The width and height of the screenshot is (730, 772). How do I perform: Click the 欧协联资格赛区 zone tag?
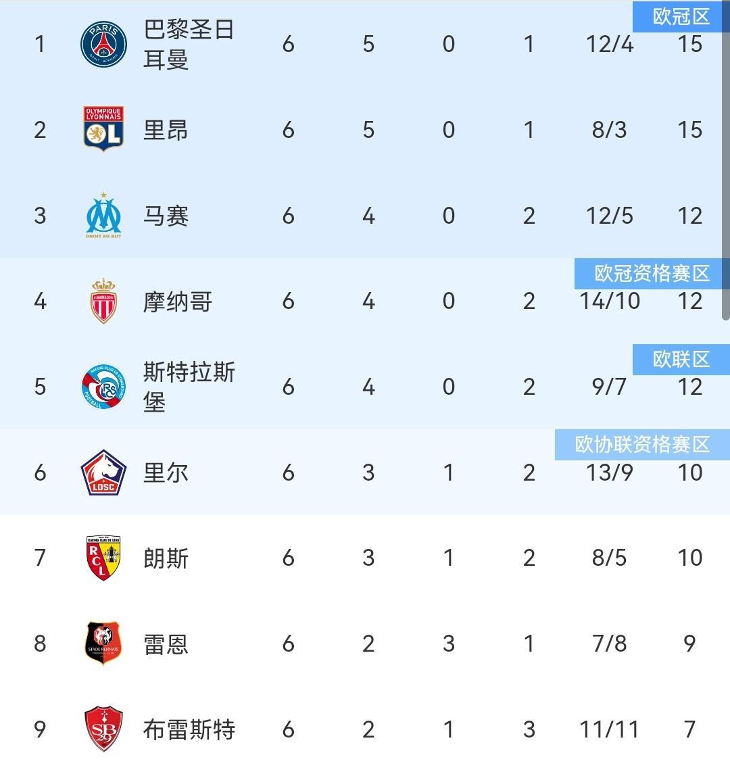(642, 444)
